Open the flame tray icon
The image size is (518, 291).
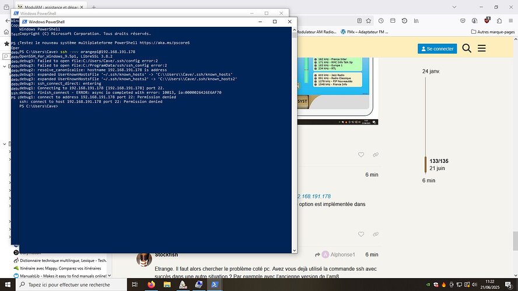tap(444, 285)
